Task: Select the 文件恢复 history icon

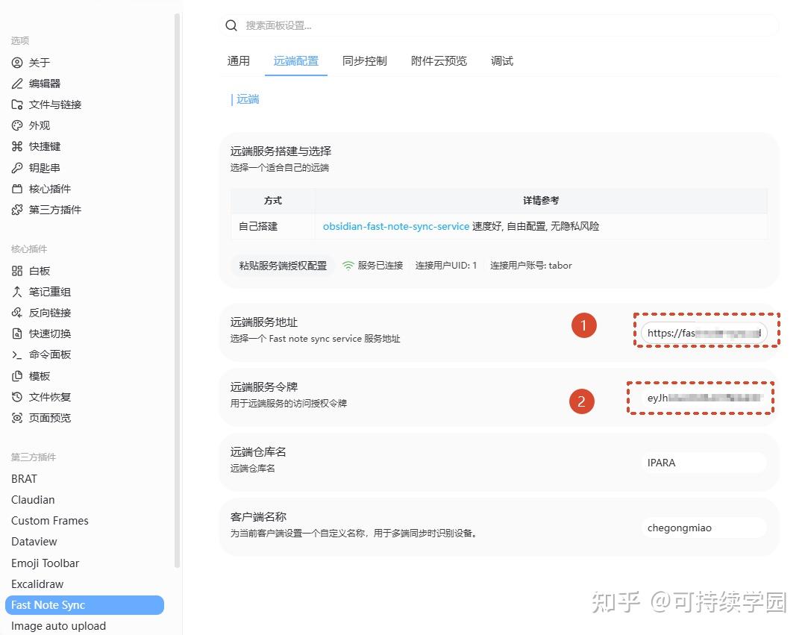Action: point(17,396)
